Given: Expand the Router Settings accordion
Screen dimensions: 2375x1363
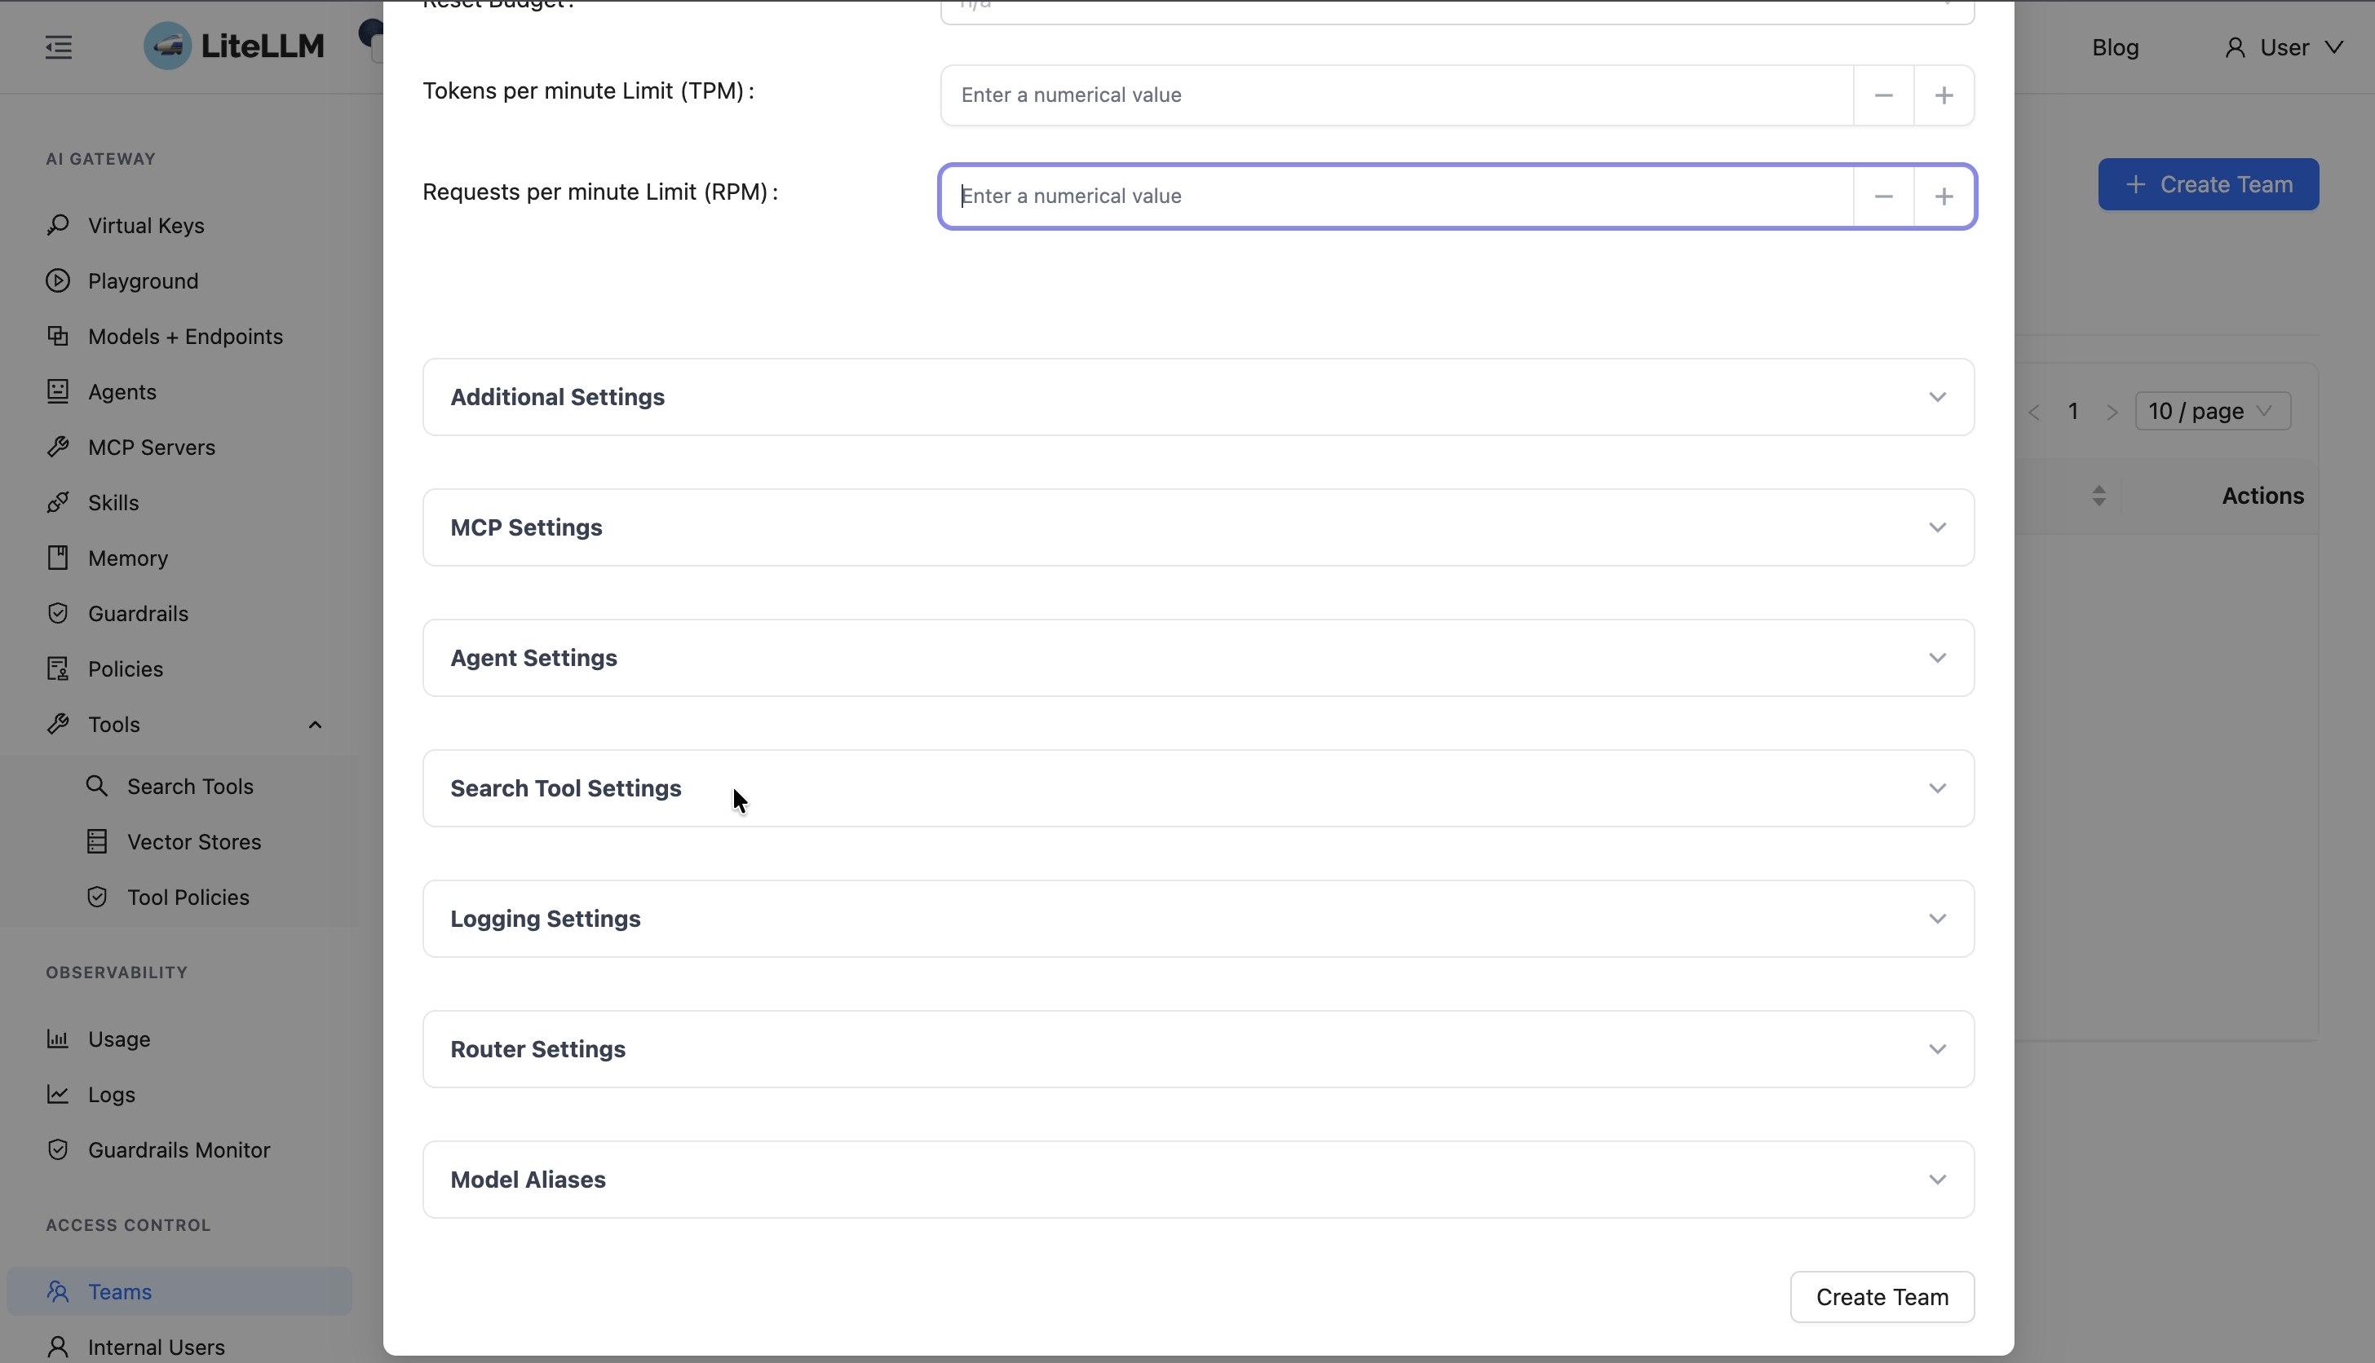Looking at the screenshot, I should (1198, 1048).
